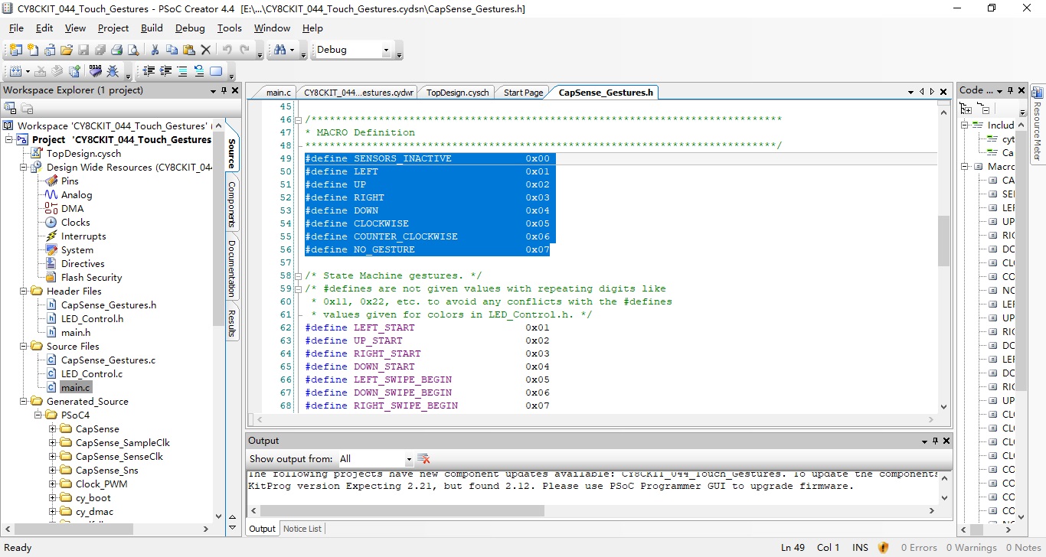
Task: Click the Save All toolbar icon
Action: pyautogui.click(x=100, y=50)
